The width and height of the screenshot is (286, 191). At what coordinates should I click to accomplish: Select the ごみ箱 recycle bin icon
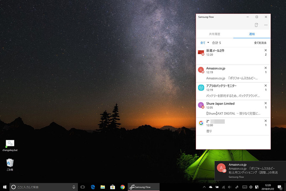[10, 165]
